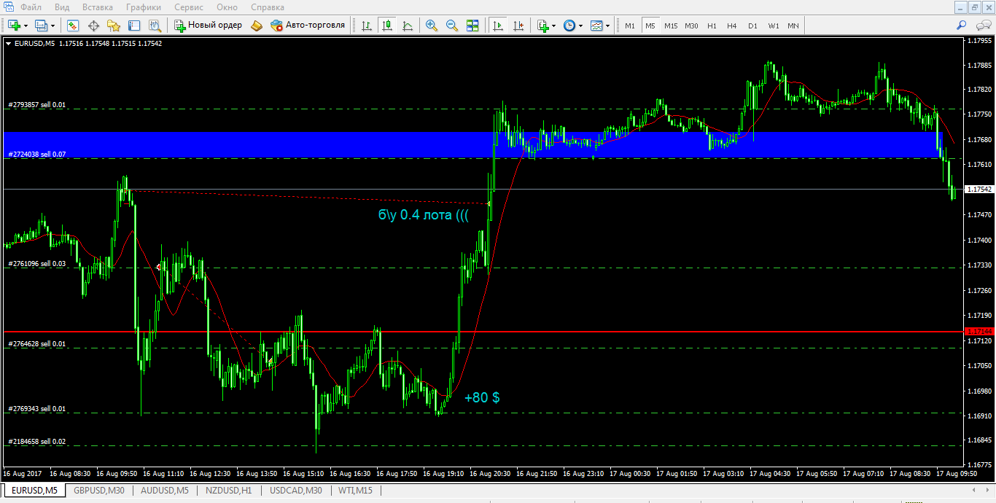Open the chat speech-bubbles icon

(x=984, y=26)
